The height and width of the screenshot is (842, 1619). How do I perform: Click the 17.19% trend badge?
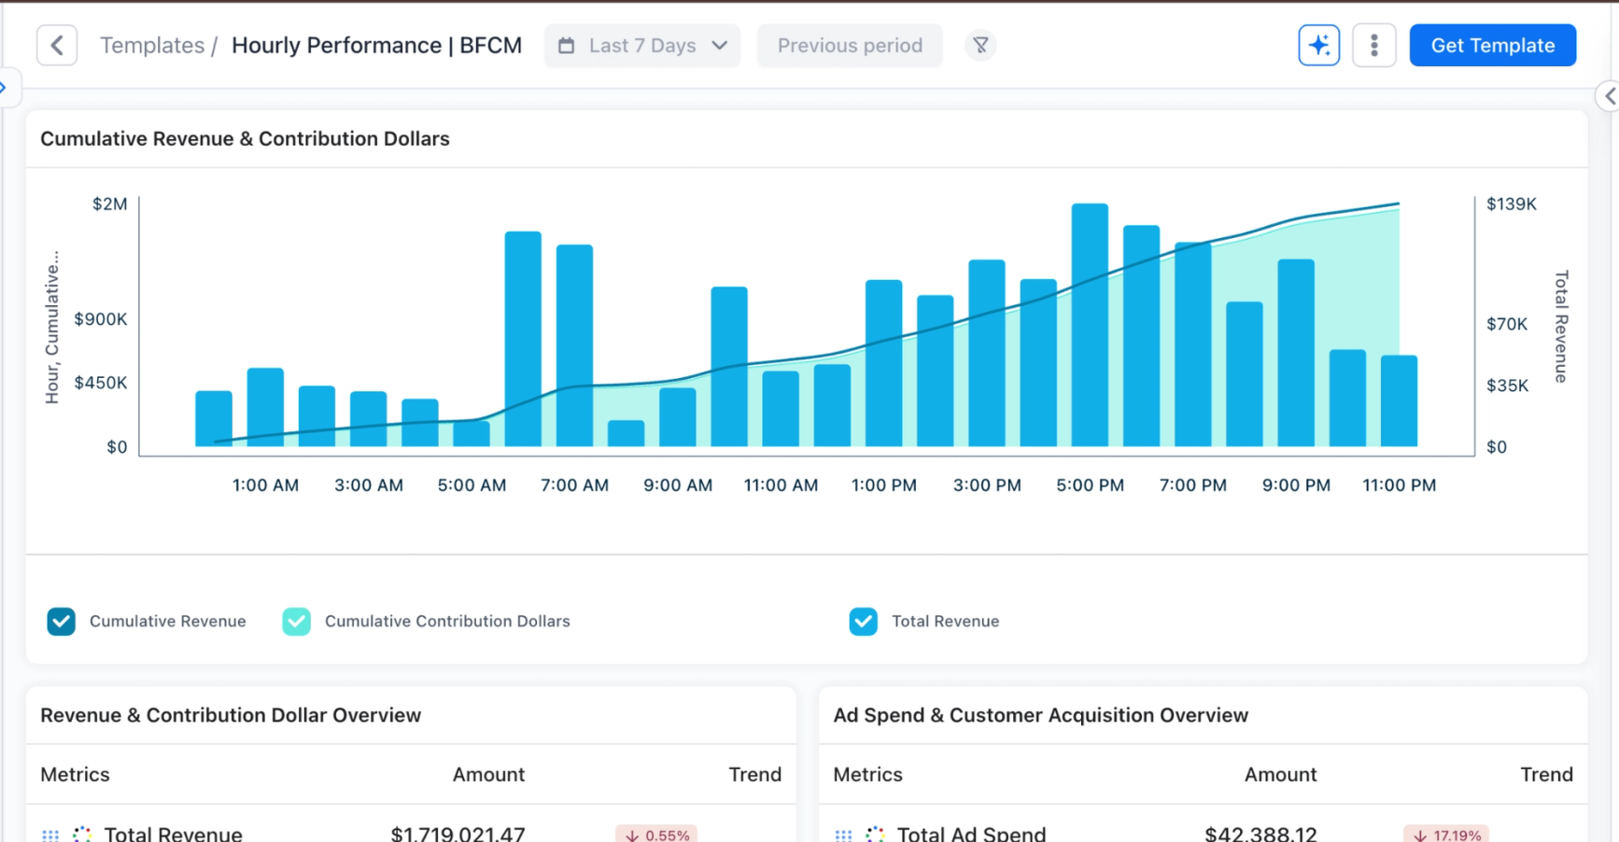[x=1445, y=835]
